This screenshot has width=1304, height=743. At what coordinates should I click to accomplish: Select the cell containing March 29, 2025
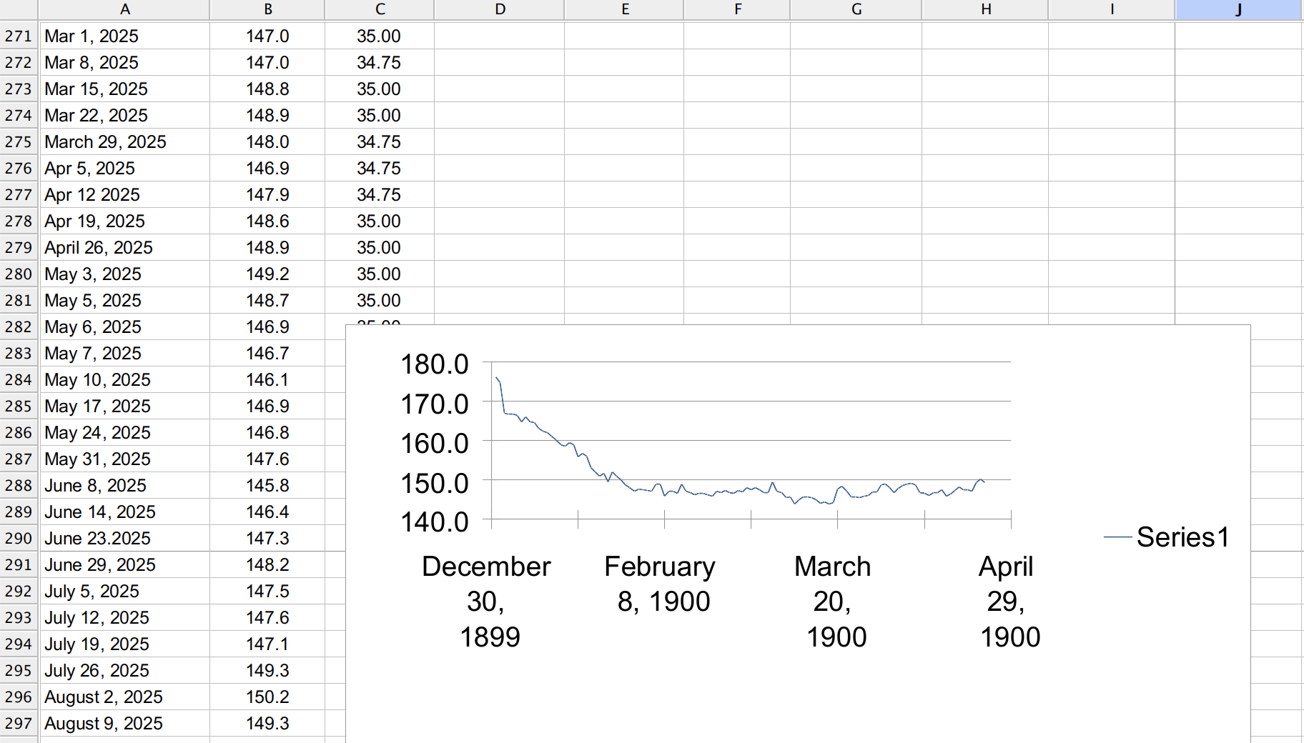pos(105,142)
